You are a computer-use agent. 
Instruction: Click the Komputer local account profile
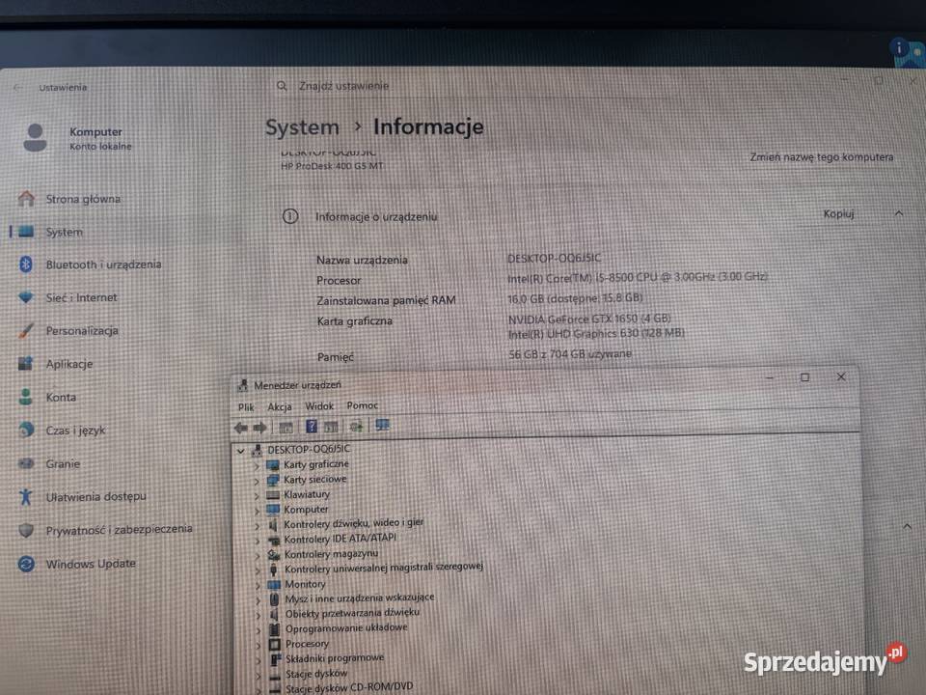pos(77,138)
